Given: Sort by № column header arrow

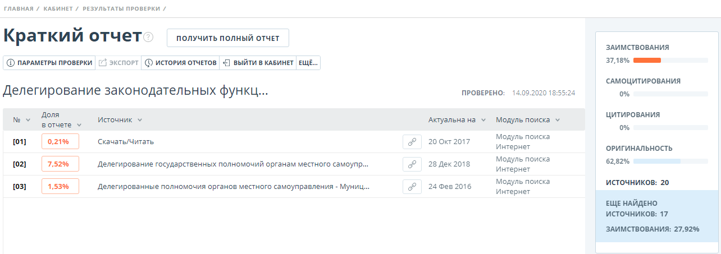Looking at the screenshot, I should point(28,121).
